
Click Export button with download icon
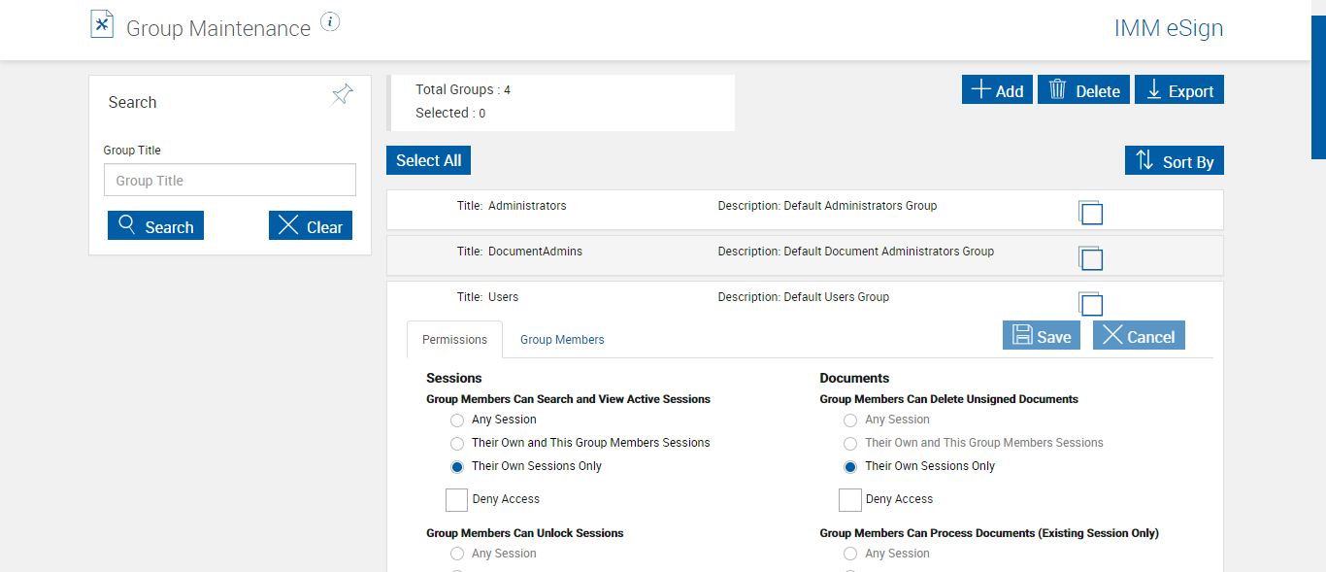click(1178, 90)
